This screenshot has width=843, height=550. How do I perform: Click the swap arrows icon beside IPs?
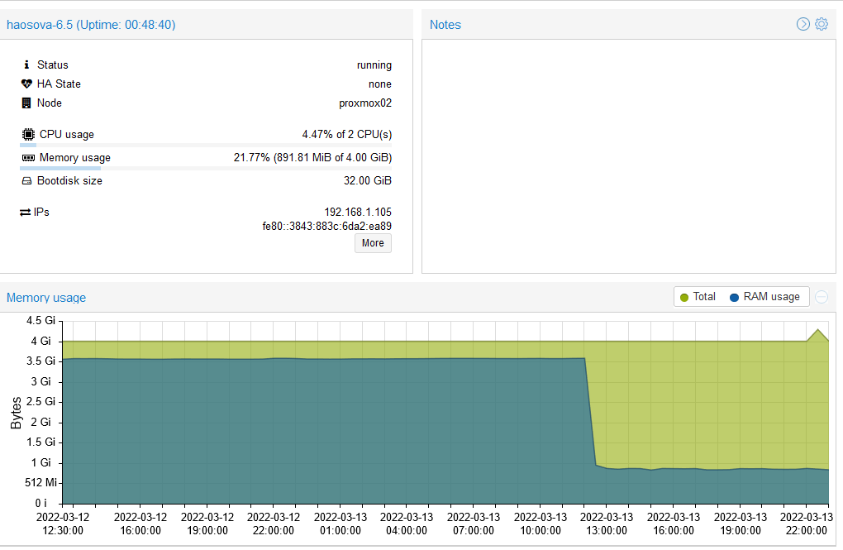pyautogui.click(x=27, y=212)
